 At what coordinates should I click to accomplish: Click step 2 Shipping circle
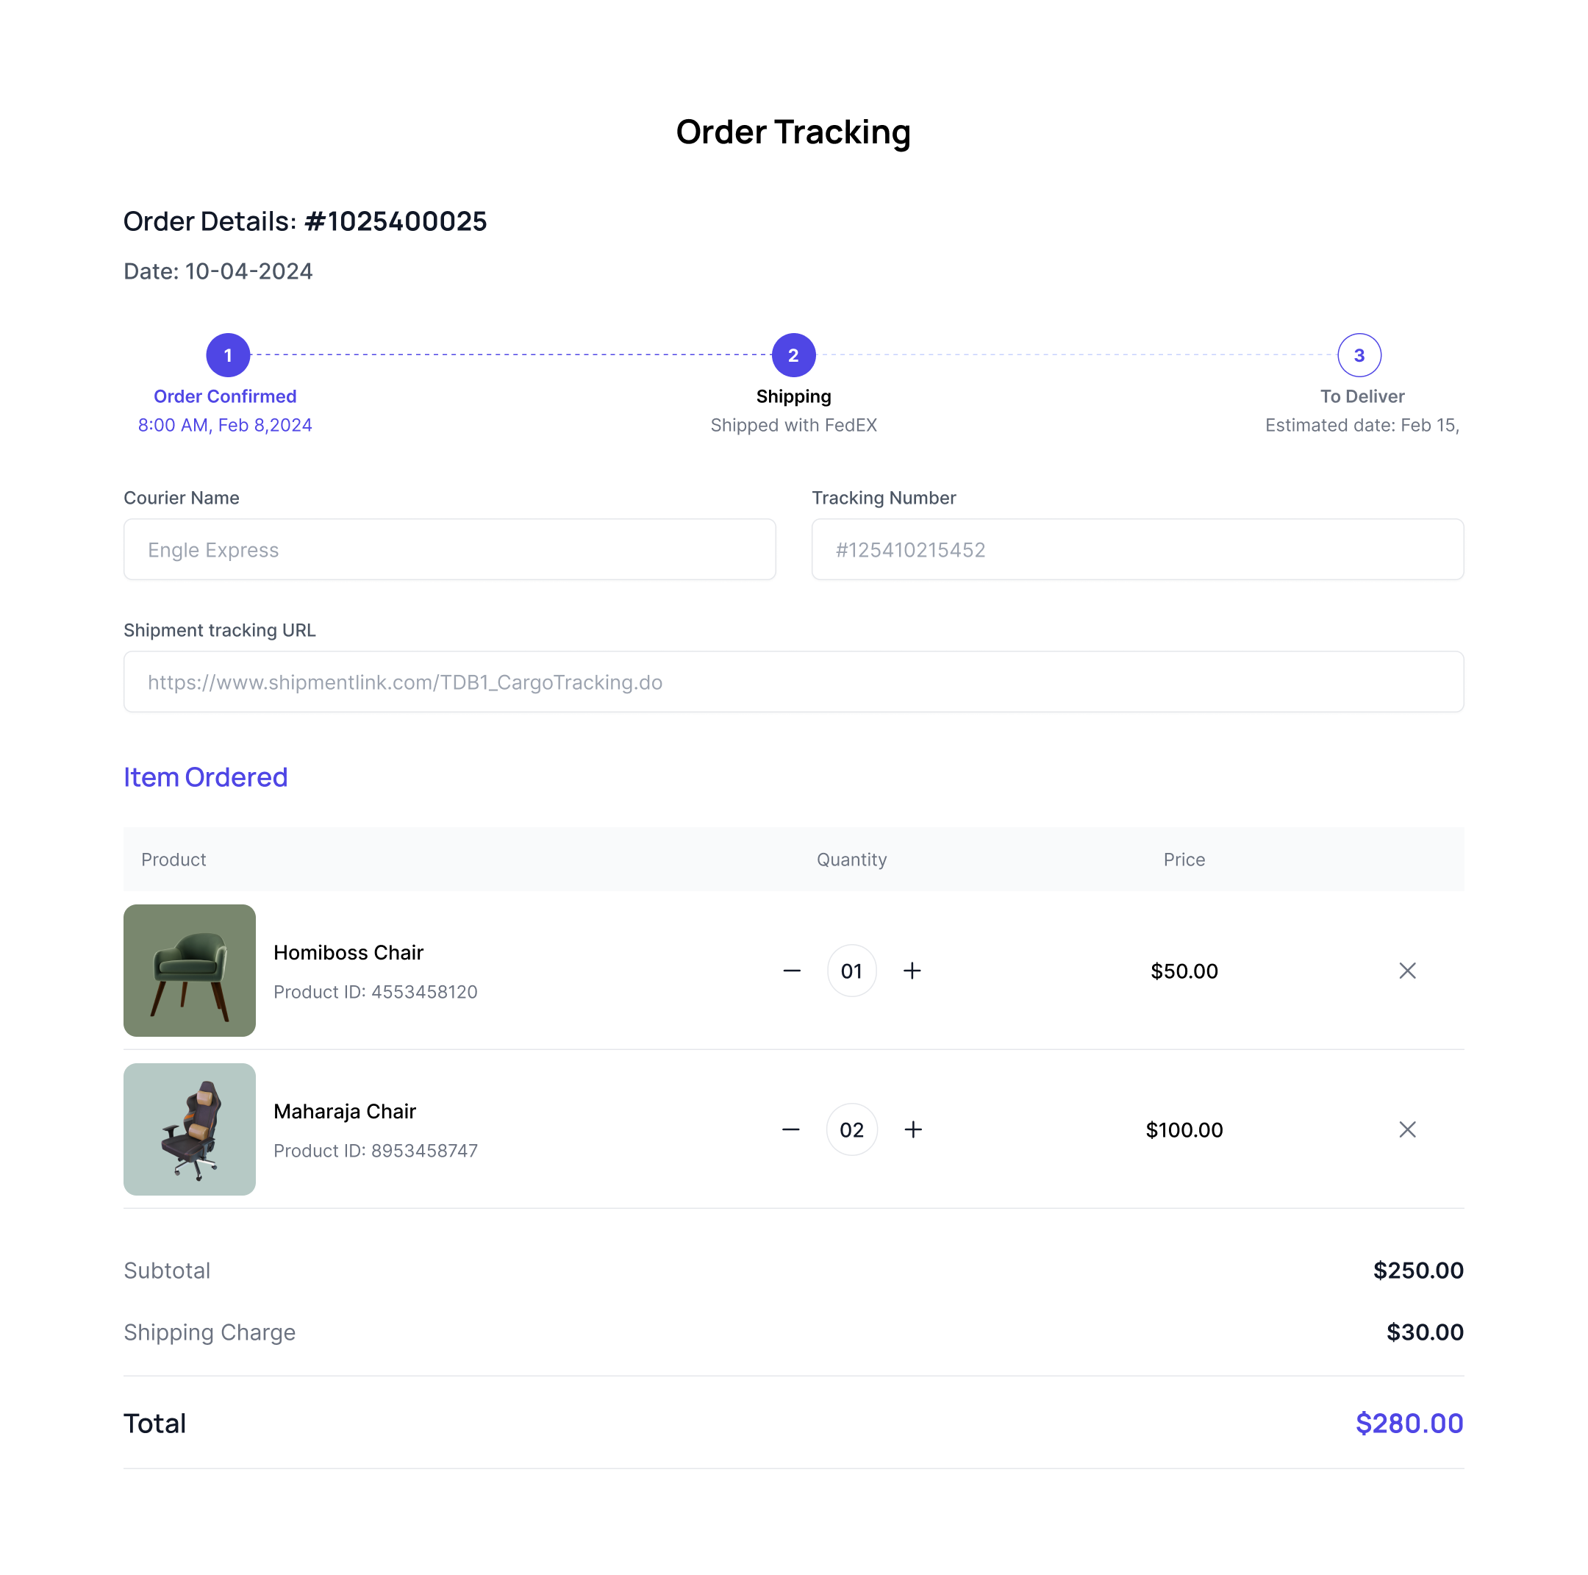(x=793, y=355)
